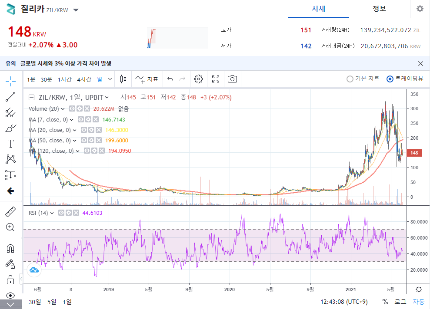Screen dimensions: 430x309
Task: Select the 30분 interval
Action: point(47,79)
